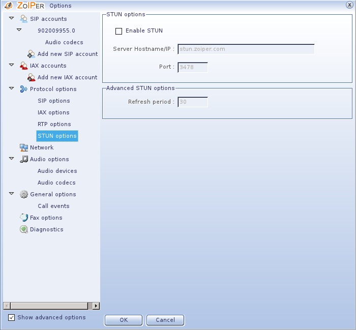Viewport: 356px width, 330px height.
Task: Open Call events settings
Action: pyautogui.click(x=53, y=206)
